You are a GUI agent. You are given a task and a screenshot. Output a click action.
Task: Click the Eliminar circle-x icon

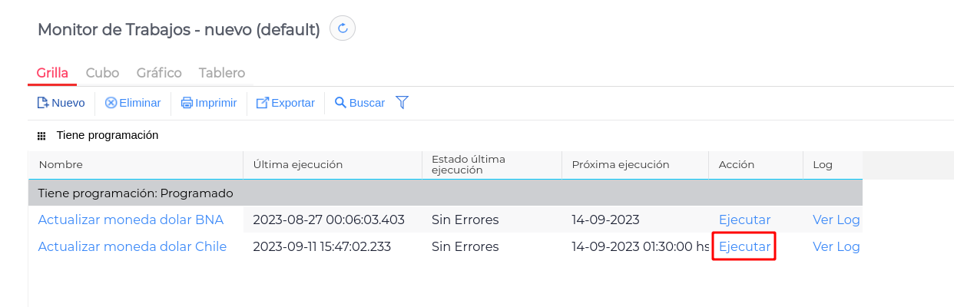click(111, 103)
